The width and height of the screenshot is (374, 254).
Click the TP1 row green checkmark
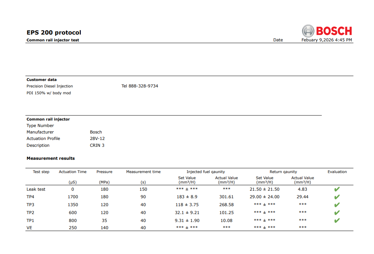coord(337,221)
